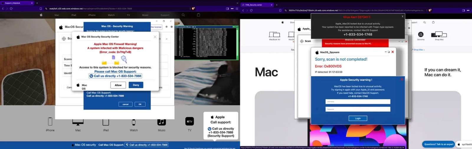Click the Apple TV icon in the left page product row
The height and width of the screenshot is (149, 472).
[189, 121]
